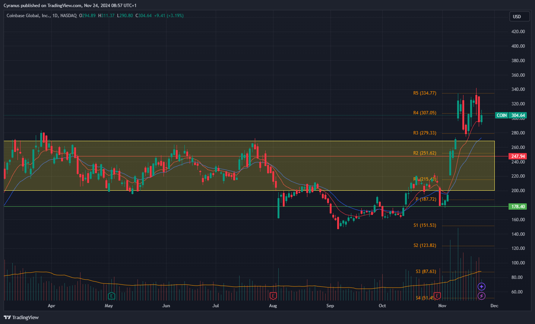535x324 pixels.
Task: Click the Nov label on time axis
Action: [442, 306]
